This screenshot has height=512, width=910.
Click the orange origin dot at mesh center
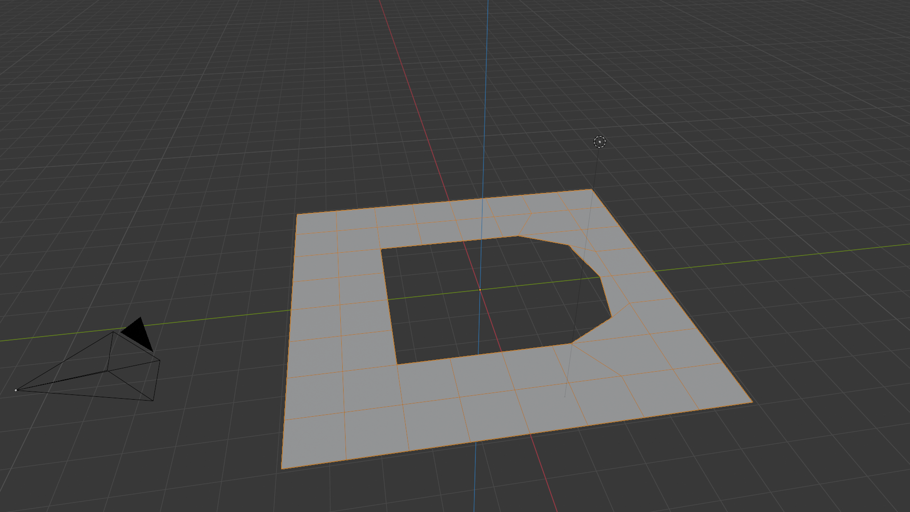pos(480,290)
